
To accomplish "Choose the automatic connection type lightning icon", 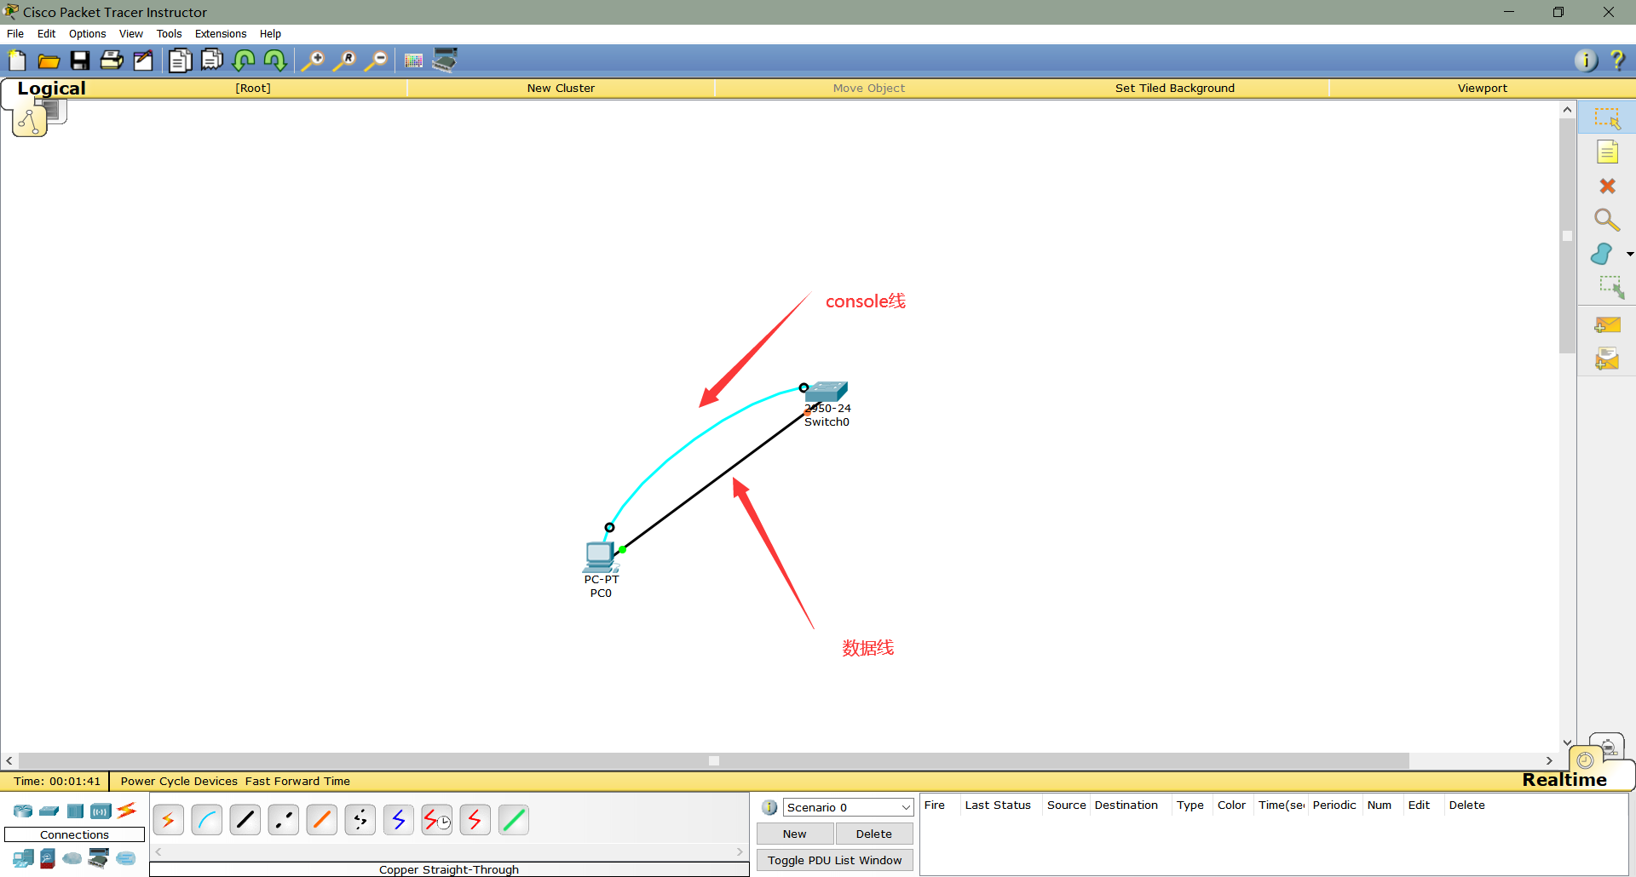I will [169, 820].
